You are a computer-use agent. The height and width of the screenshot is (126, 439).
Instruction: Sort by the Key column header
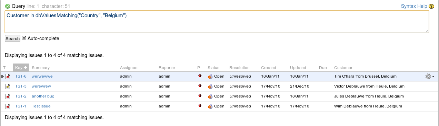(x=21, y=68)
